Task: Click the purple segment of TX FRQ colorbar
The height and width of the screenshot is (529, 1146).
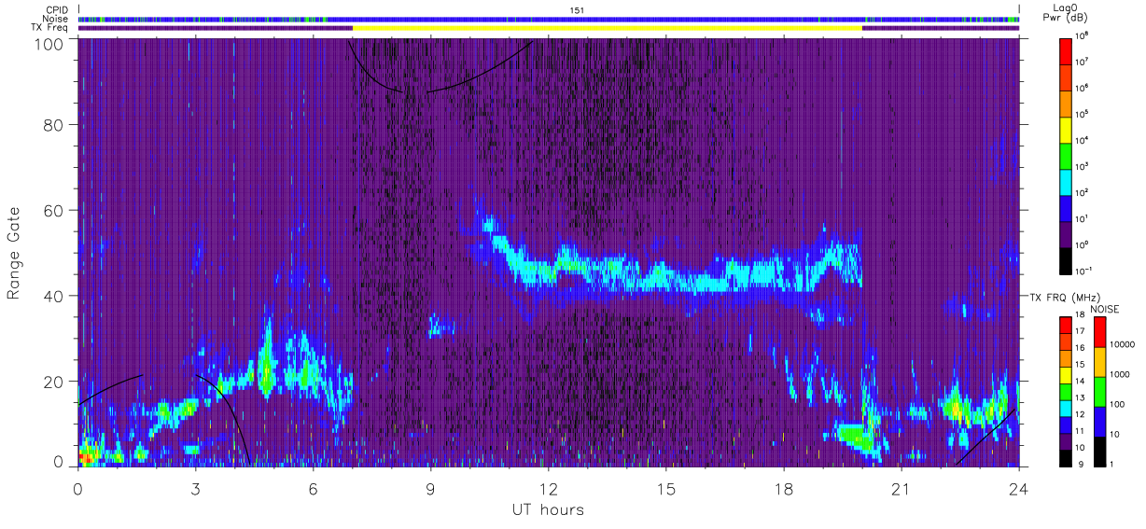Action: [x=1066, y=443]
